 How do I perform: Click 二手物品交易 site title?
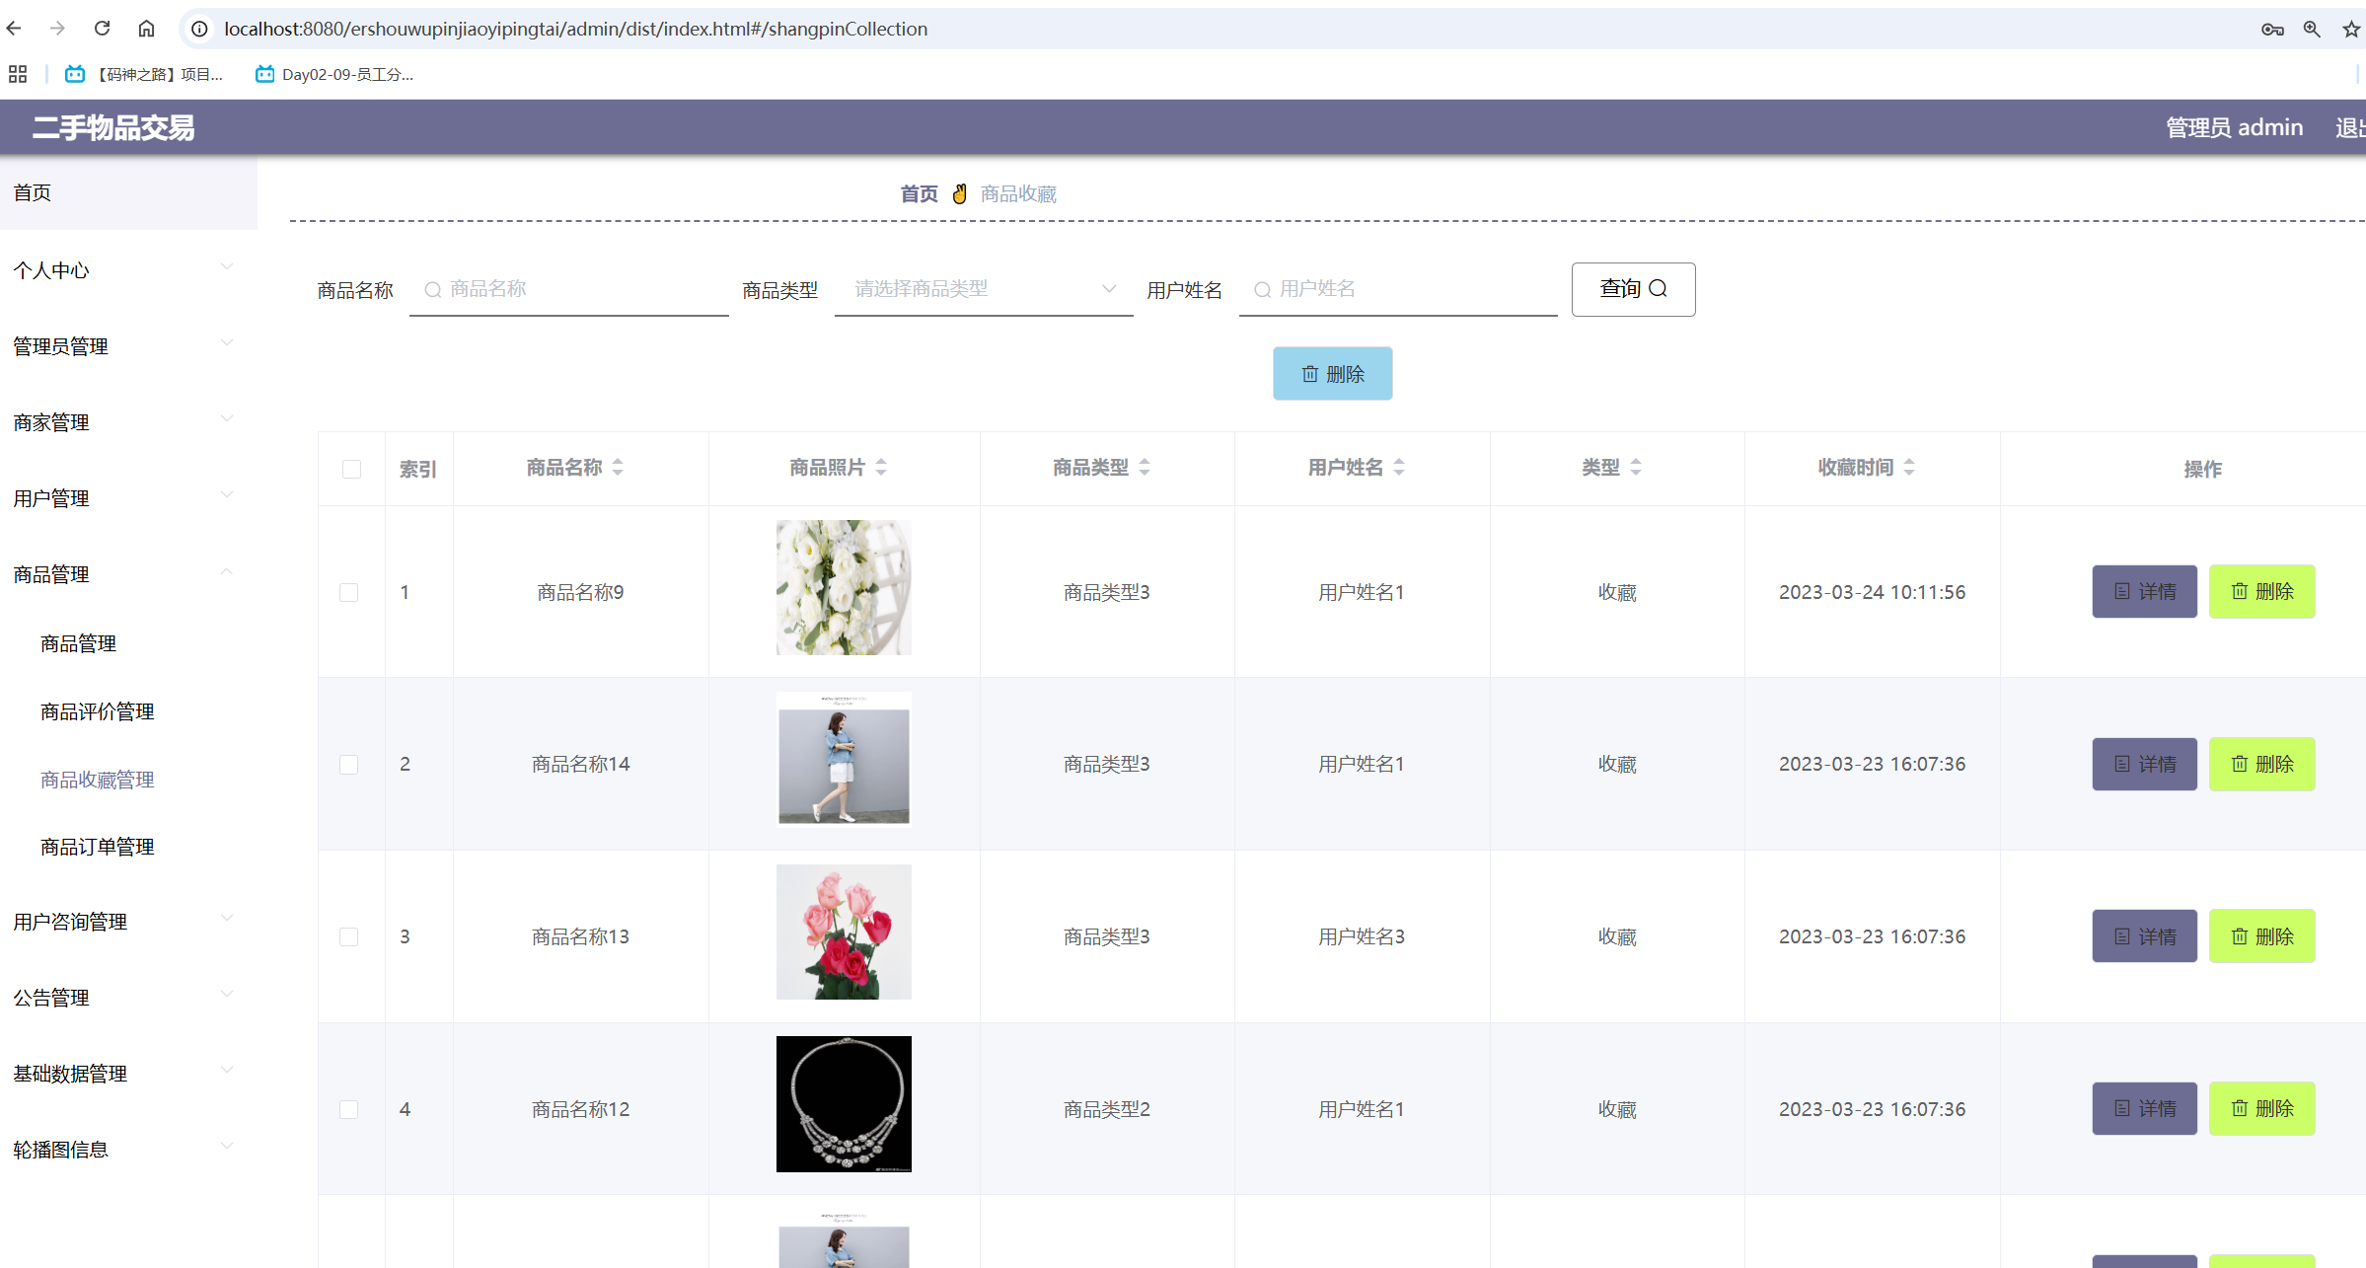coord(113,127)
